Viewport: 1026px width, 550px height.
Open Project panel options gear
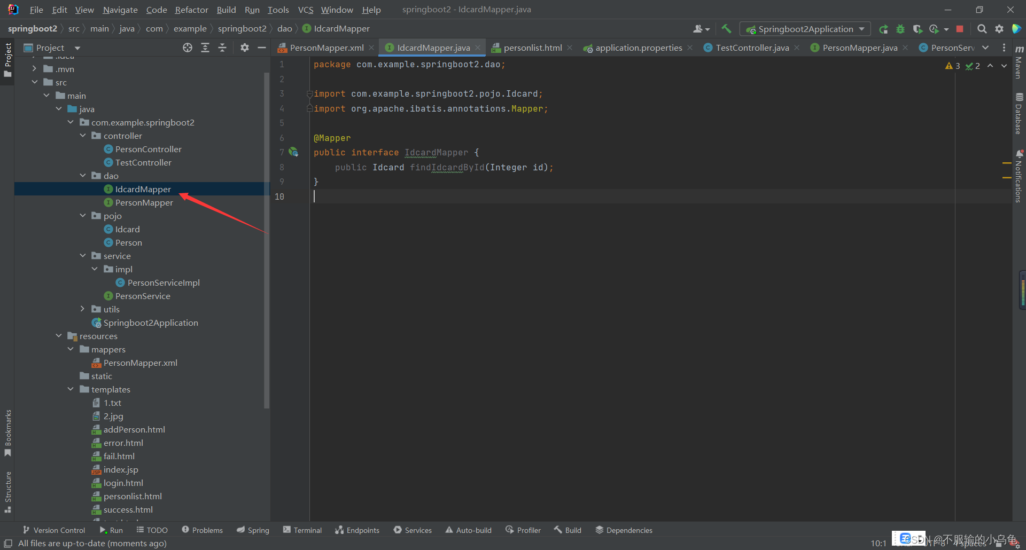click(x=245, y=48)
